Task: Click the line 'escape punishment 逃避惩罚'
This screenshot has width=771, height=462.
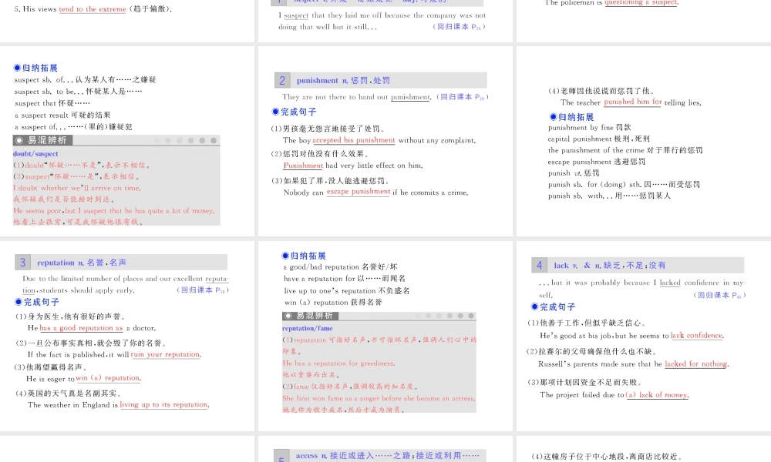Action: (x=597, y=162)
